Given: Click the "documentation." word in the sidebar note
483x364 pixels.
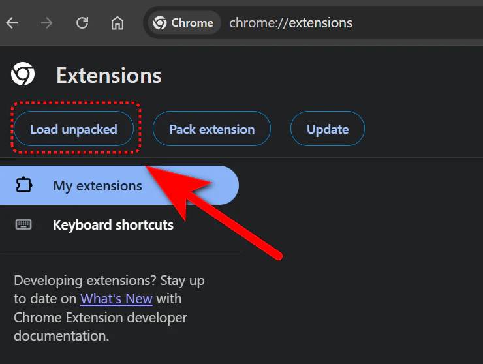Looking at the screenshot, I should pos(61,337).
